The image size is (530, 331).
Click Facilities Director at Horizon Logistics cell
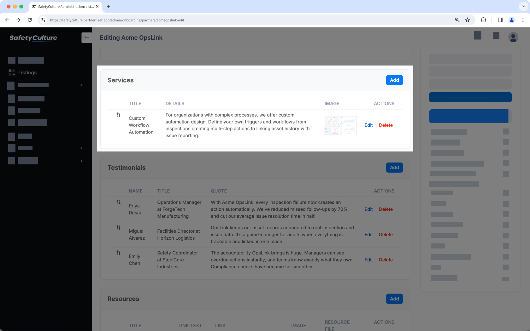179,235
